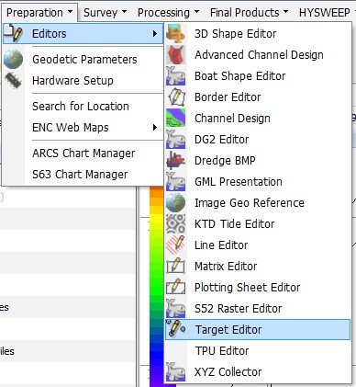Click the Processing menu dropdown arrow
This screenshot has width=356, height=387.
coord(196,12)
